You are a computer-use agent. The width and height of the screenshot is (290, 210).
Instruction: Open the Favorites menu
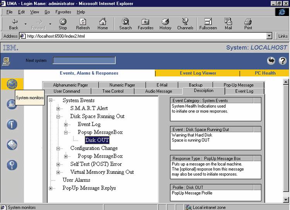[x=63, y=12]
